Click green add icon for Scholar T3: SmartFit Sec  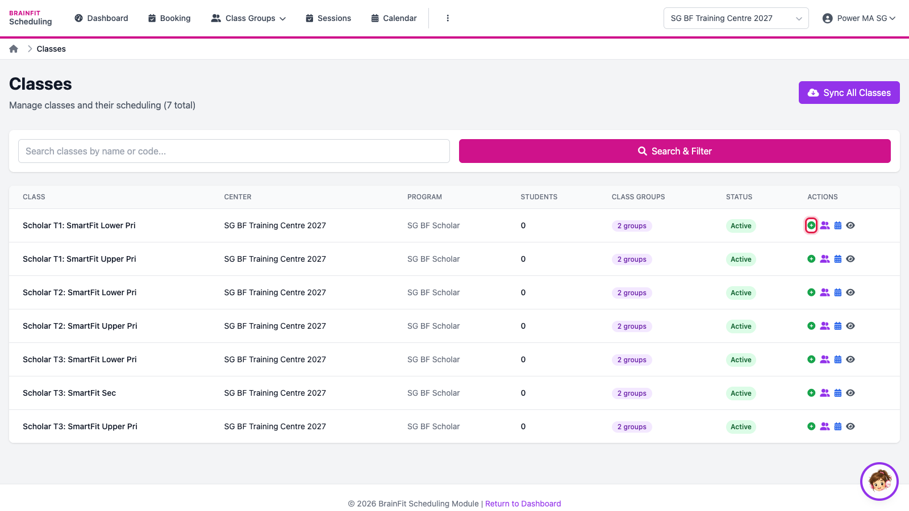point(811,393)
